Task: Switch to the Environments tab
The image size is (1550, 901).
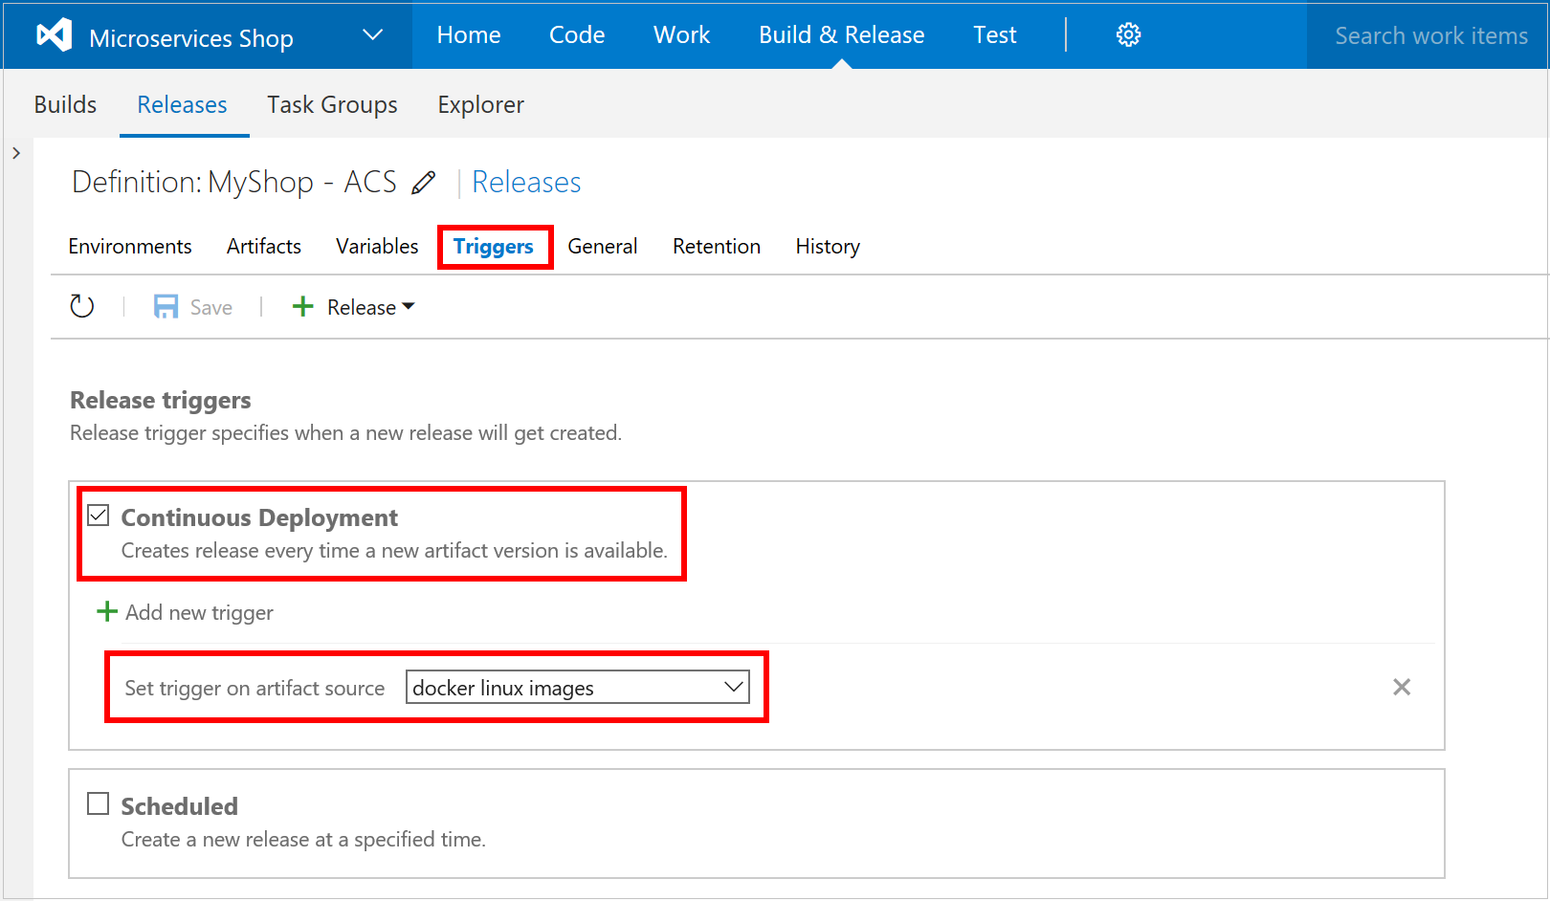Action: click(129, 246)
